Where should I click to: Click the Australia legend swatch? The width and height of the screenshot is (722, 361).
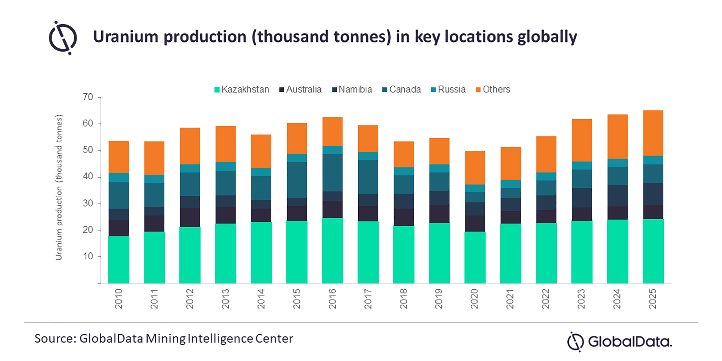click(x=282, y=90)
